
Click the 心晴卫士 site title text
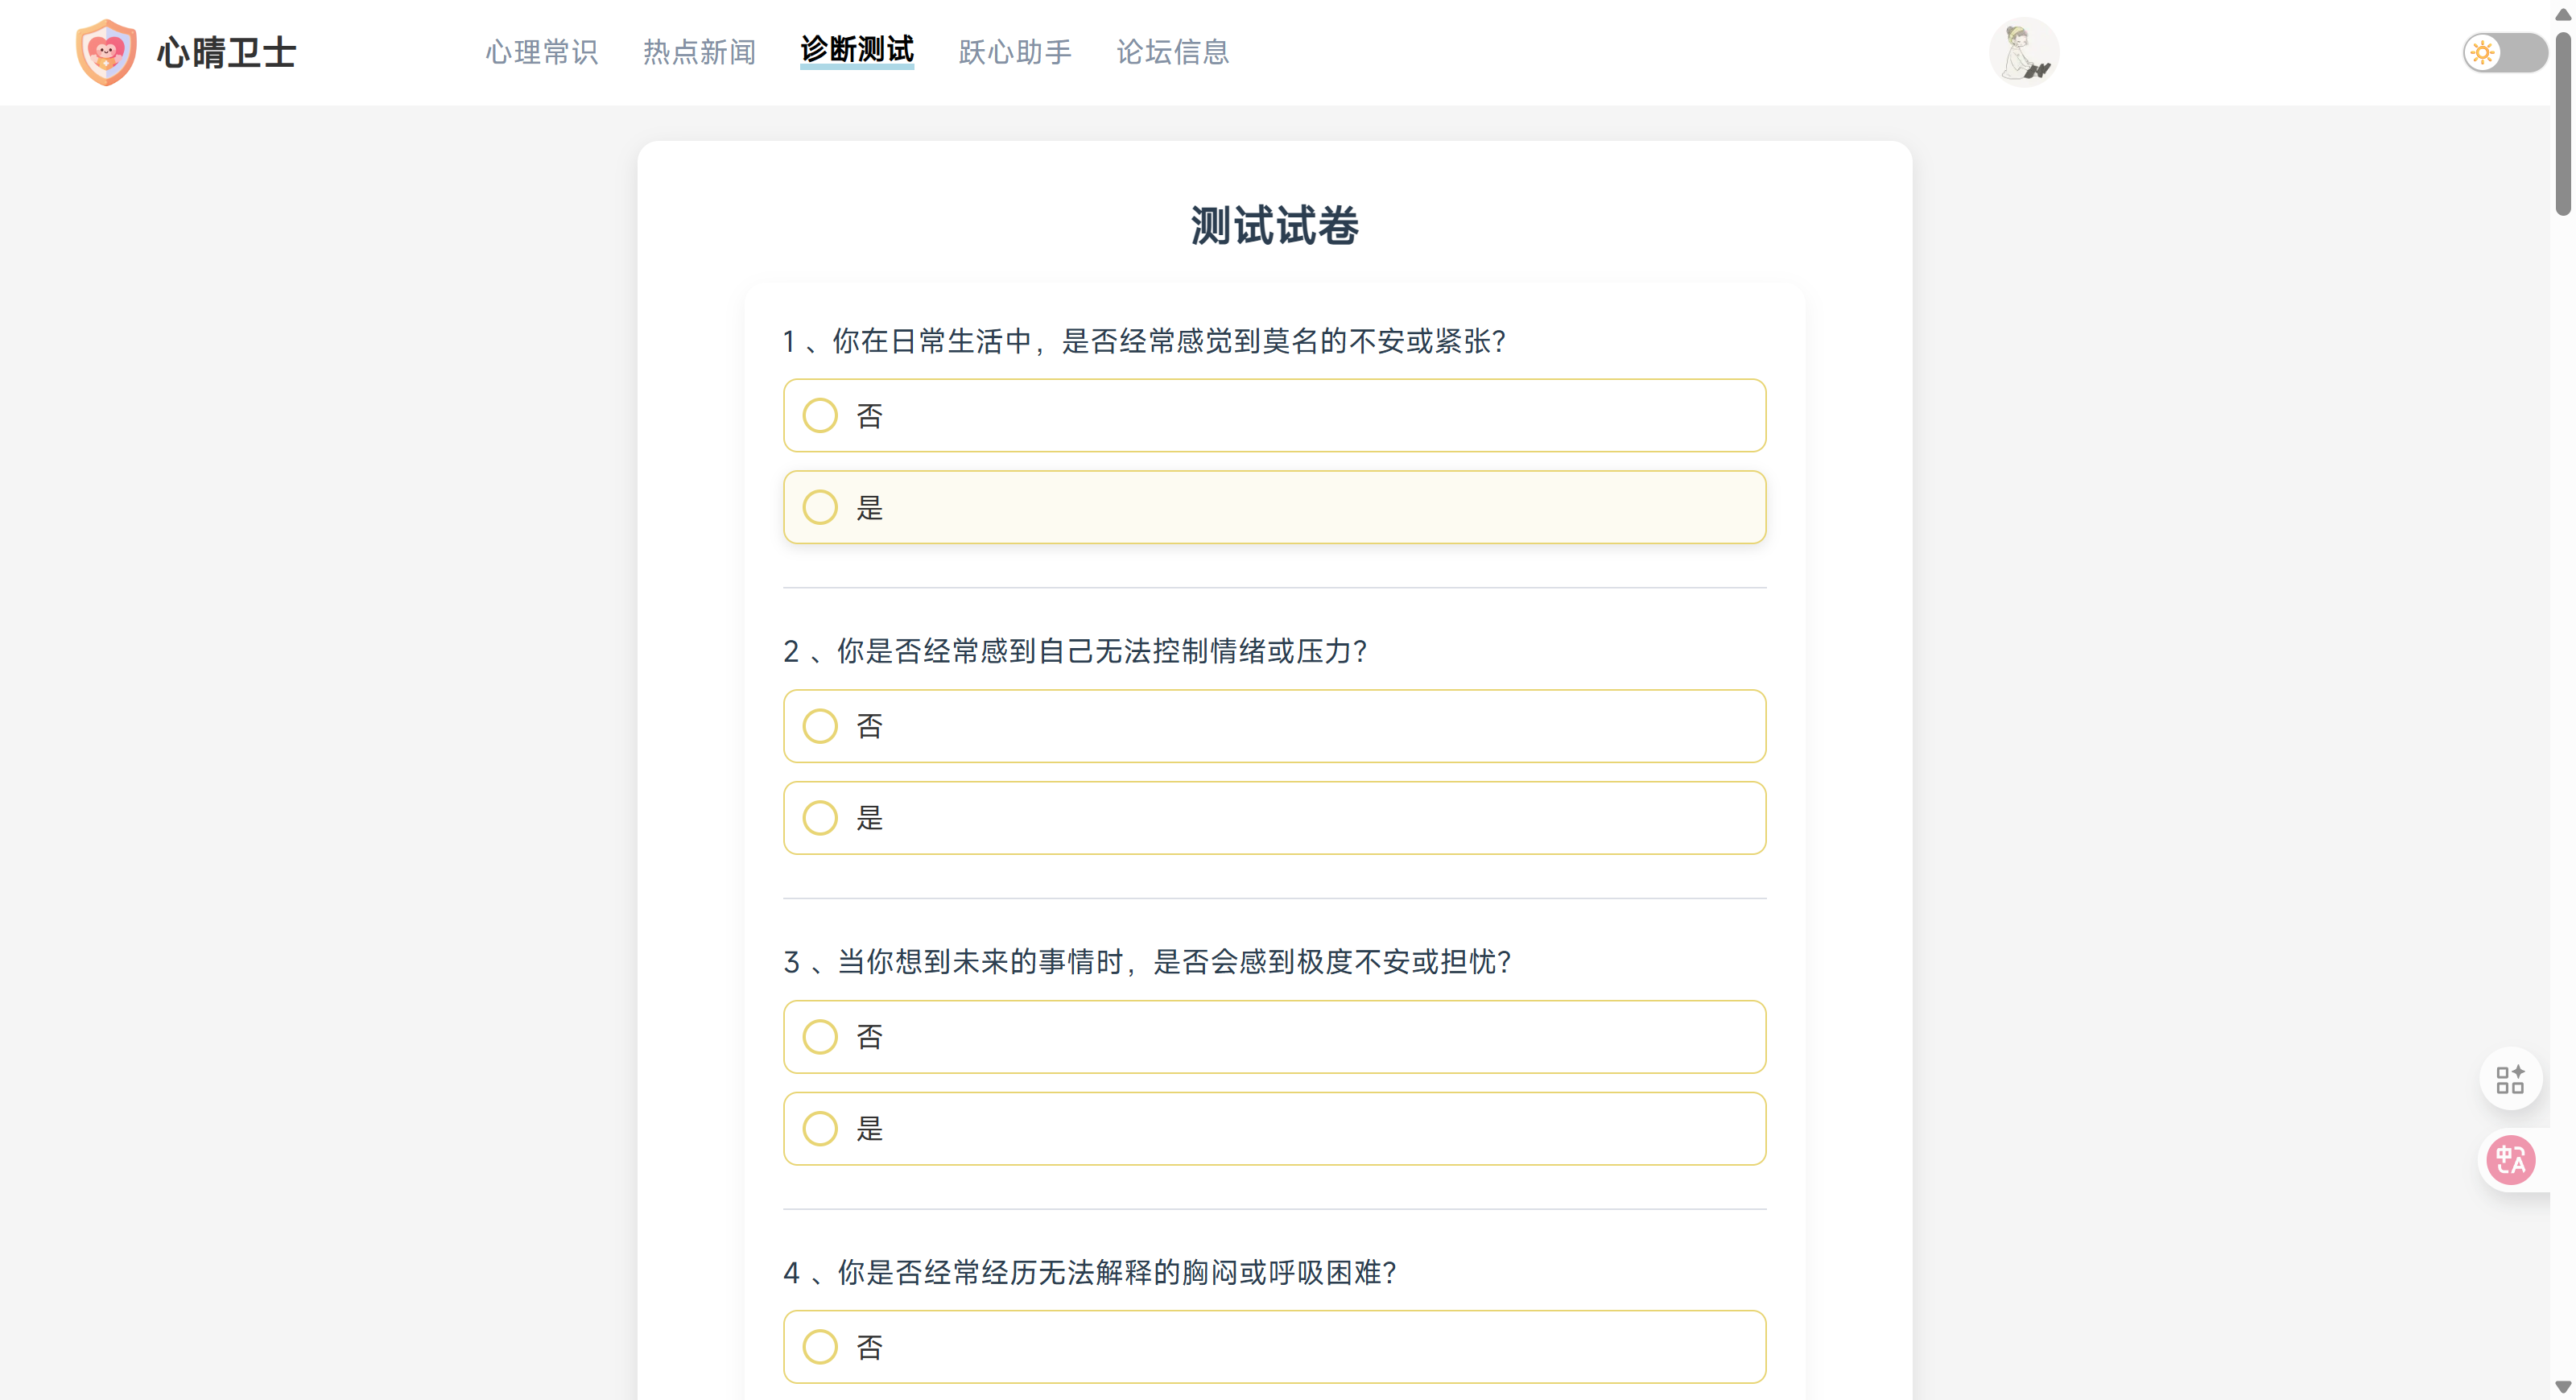pos(226,53)
